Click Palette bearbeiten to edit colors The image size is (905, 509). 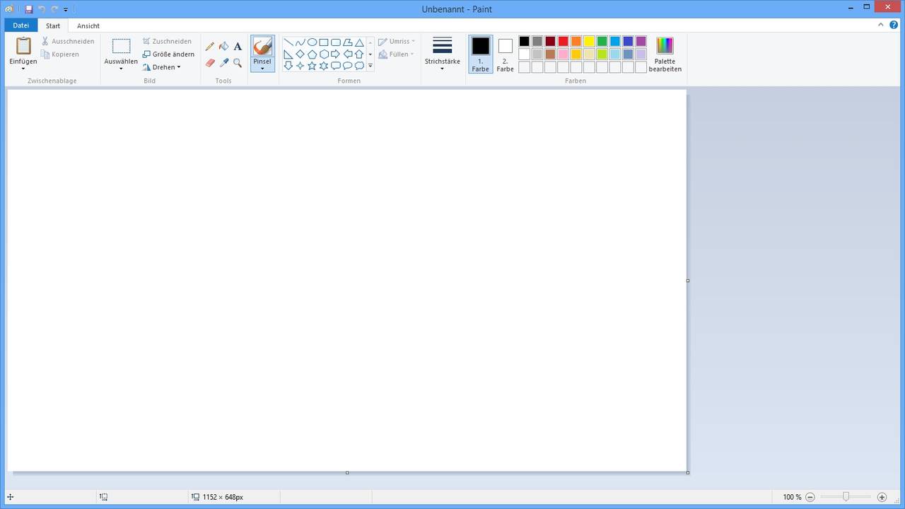[665, 54]
